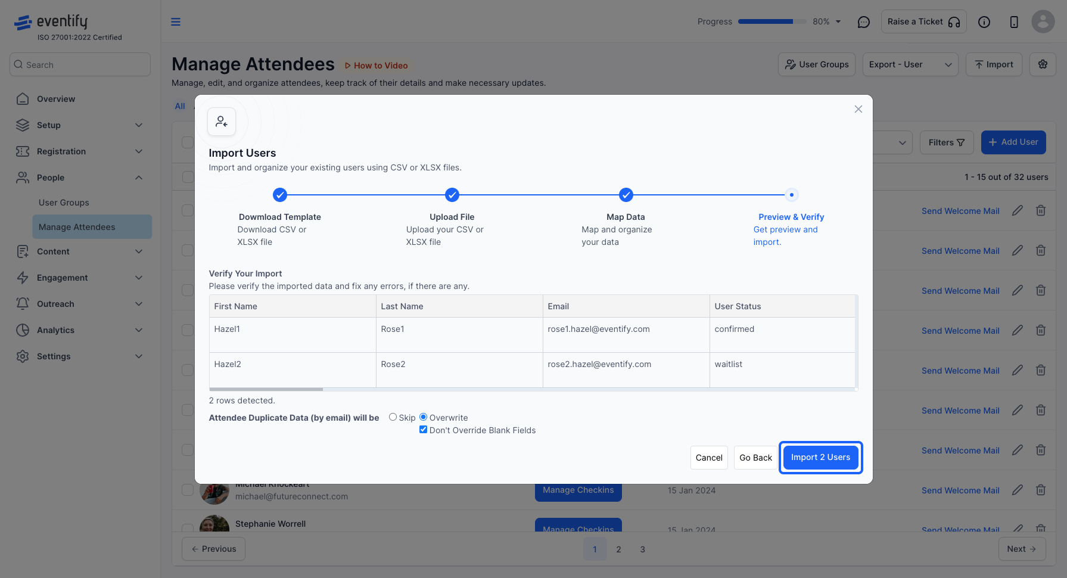Expand the Setup sidebar section
Viewport: 1067px width, 578px height.
[139, 125]
